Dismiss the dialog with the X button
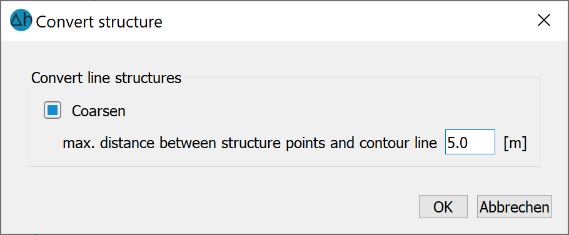The height and width of the screenshot is (235, 569). point(544,21)
